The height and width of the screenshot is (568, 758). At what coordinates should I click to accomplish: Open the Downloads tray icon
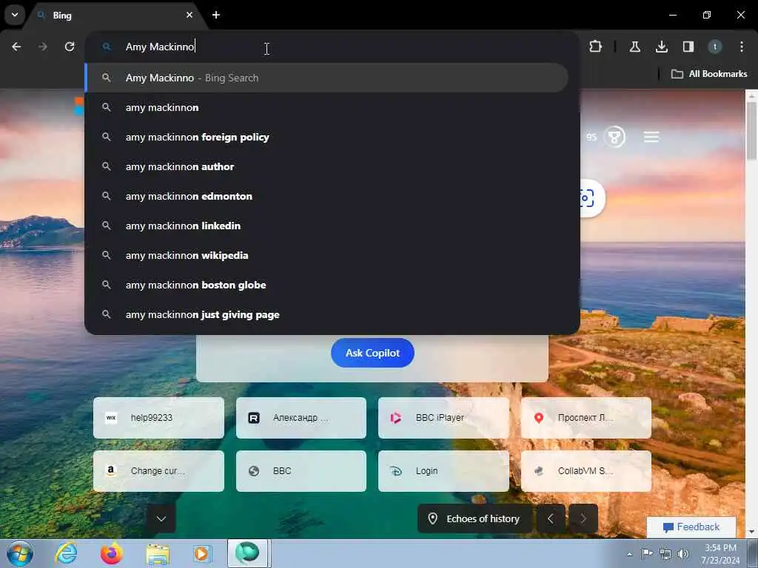(x=661, y=47)
